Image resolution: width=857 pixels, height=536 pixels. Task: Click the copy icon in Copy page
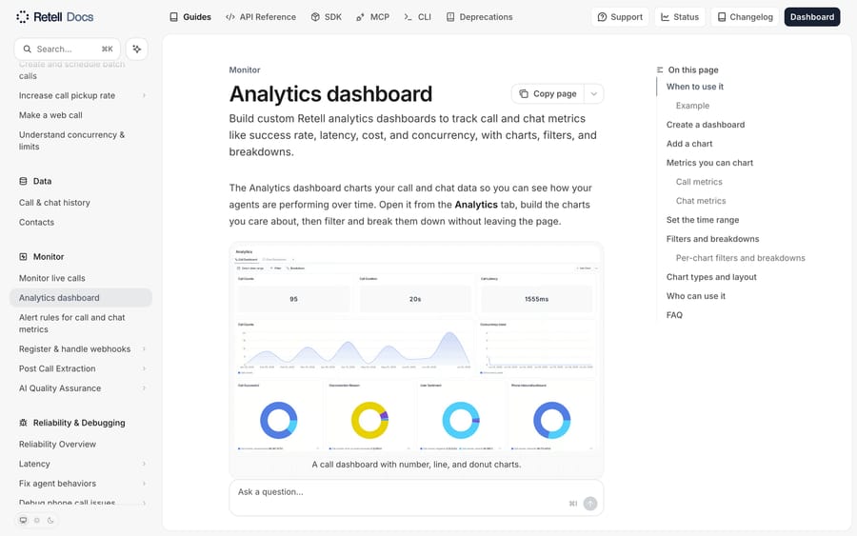pos(524,94)
